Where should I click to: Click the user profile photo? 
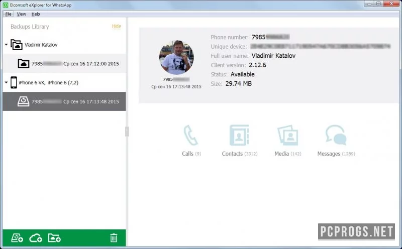[176, 57]
